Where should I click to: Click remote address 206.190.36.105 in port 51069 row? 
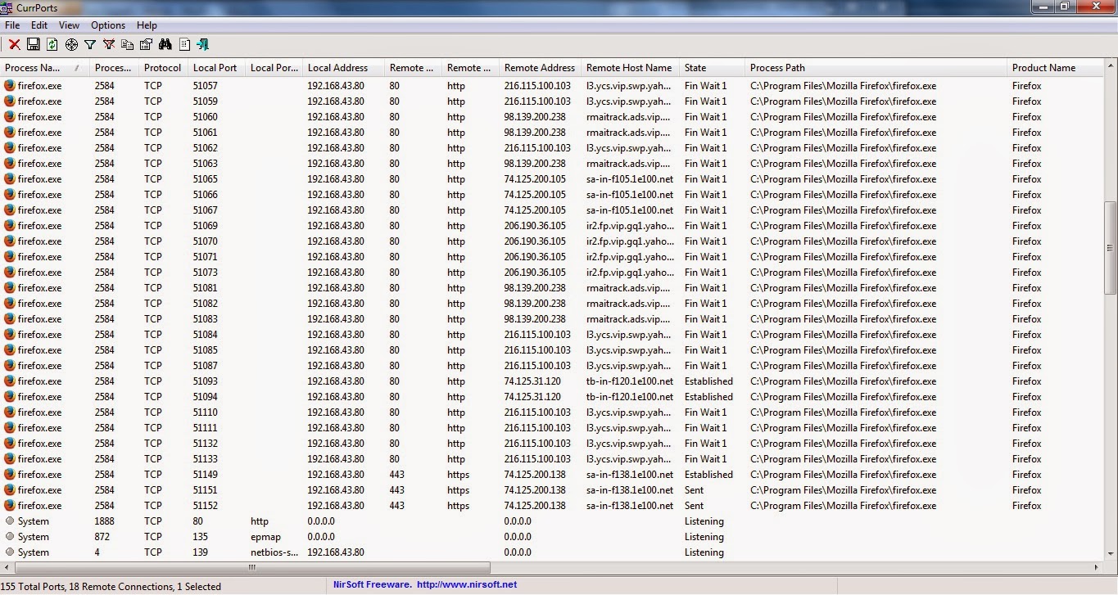(x=535, y=225)
